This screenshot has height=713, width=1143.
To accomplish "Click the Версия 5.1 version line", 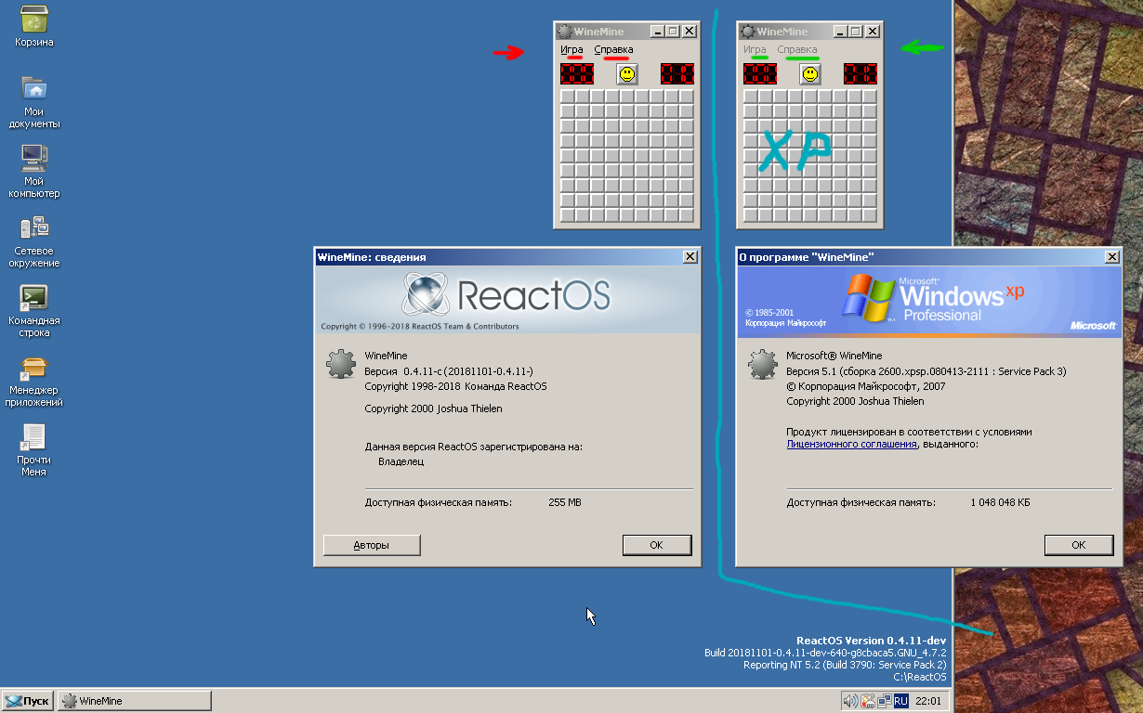I will coord(926,371).
